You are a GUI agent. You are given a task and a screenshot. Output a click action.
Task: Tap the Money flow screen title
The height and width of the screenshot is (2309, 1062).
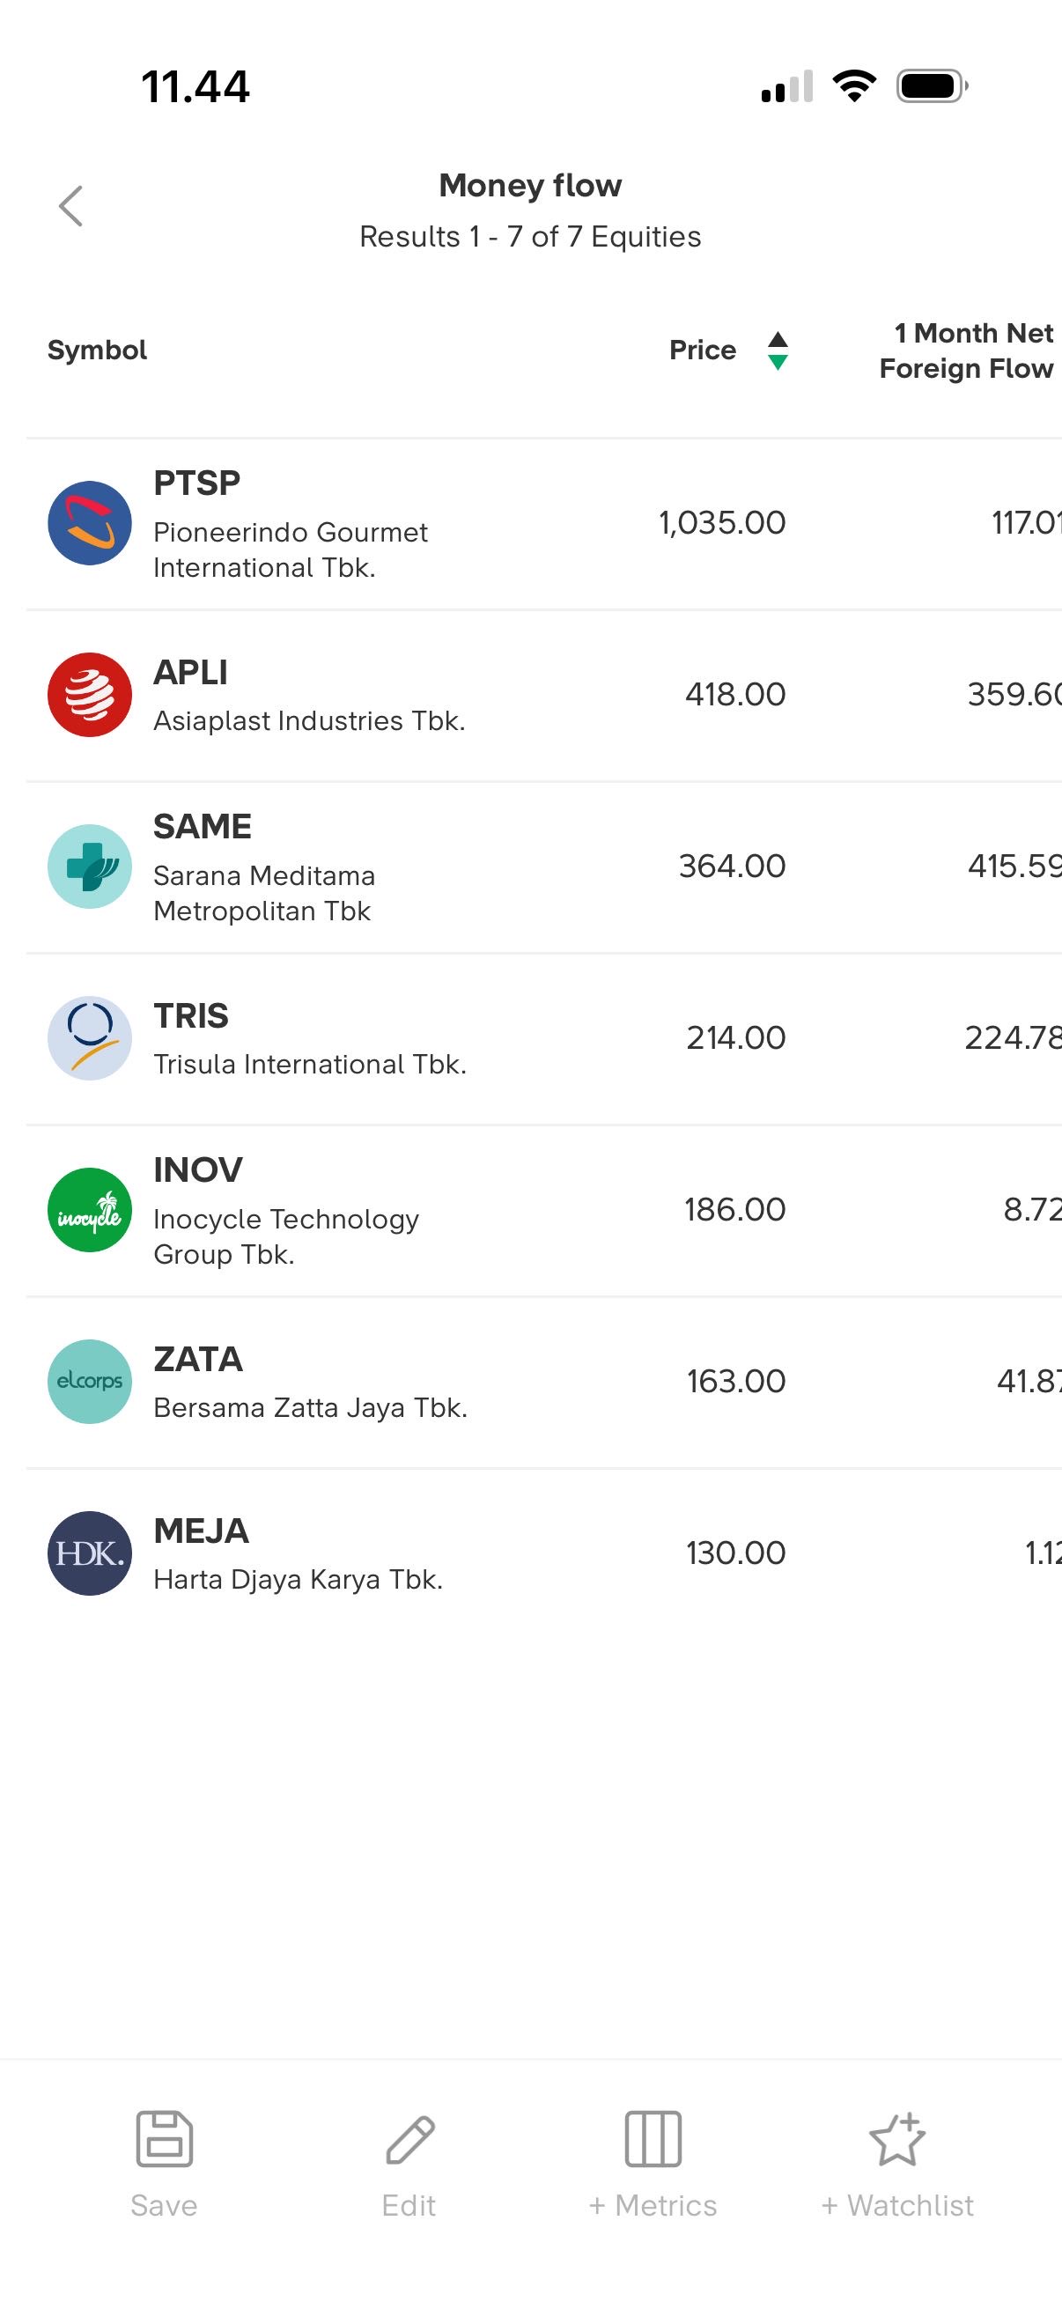pos(529,186)
